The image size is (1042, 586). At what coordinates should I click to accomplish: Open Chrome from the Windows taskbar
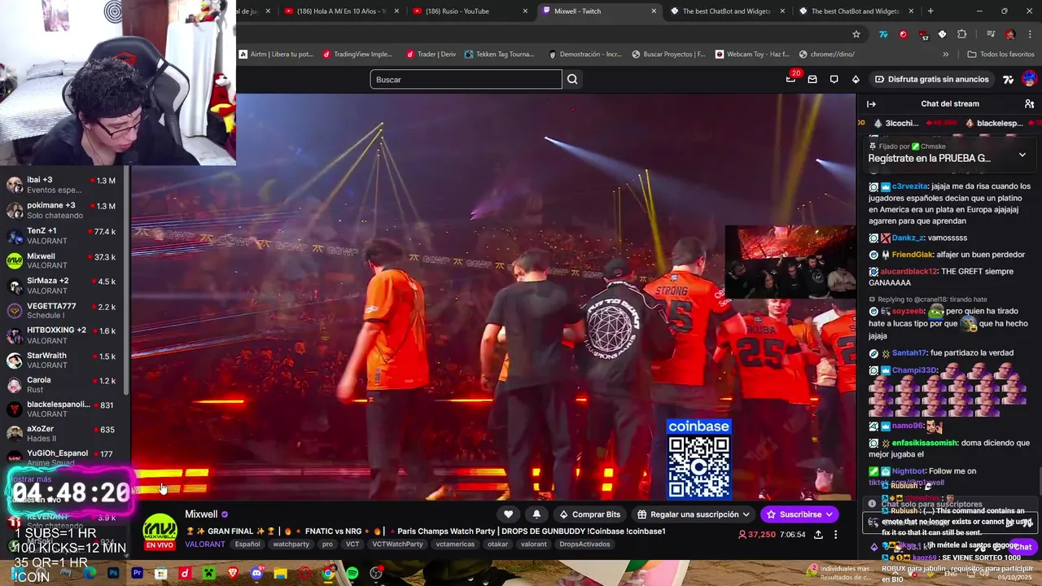tap(328, 574)
